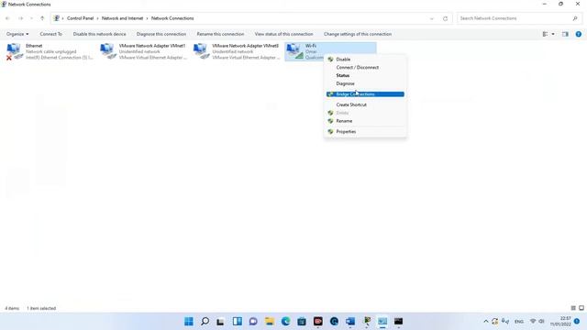Open Chat app on the taskbar

point(253,322)
